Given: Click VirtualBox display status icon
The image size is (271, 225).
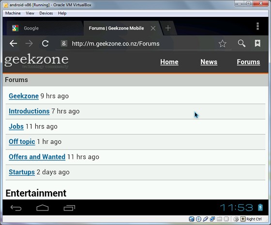Looking at the screenshot, I should pos(226,219).
